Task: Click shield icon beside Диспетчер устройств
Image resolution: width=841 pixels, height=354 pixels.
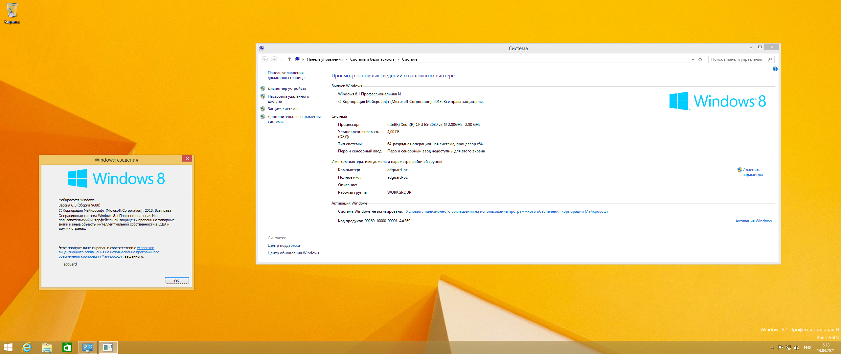Action: pos(263,88)
